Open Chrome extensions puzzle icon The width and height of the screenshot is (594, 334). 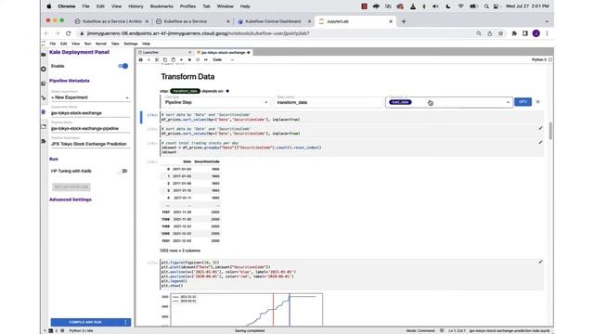pyautogui.click(x=514, y=33)
